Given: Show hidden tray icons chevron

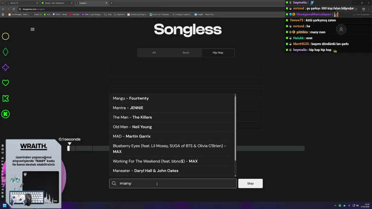Looking at the screenshot, I should pos(335,206).
